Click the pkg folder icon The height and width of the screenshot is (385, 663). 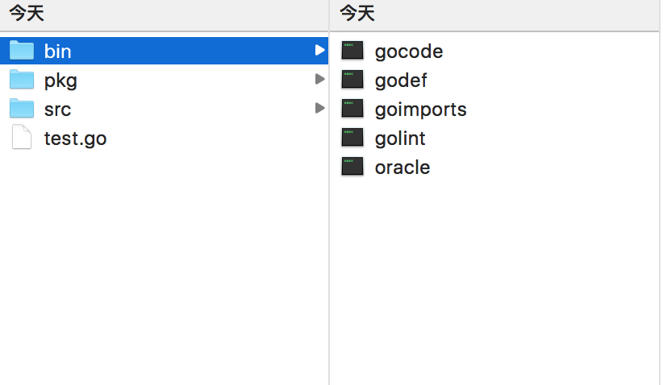coord(22,80)
